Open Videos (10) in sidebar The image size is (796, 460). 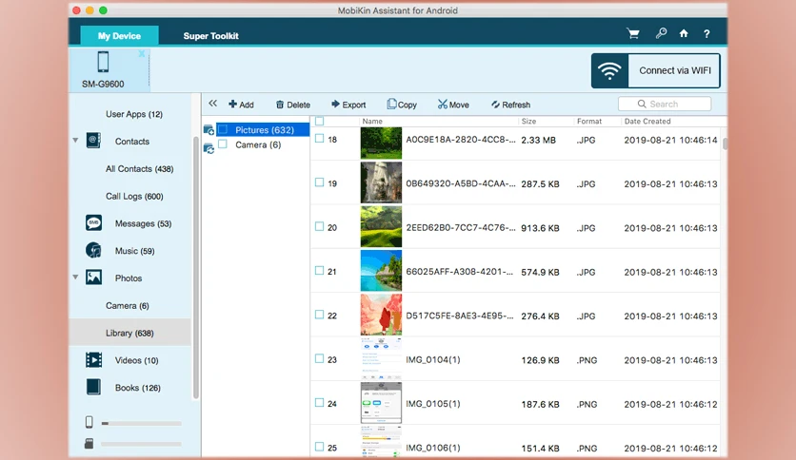(x=136, y=360)
